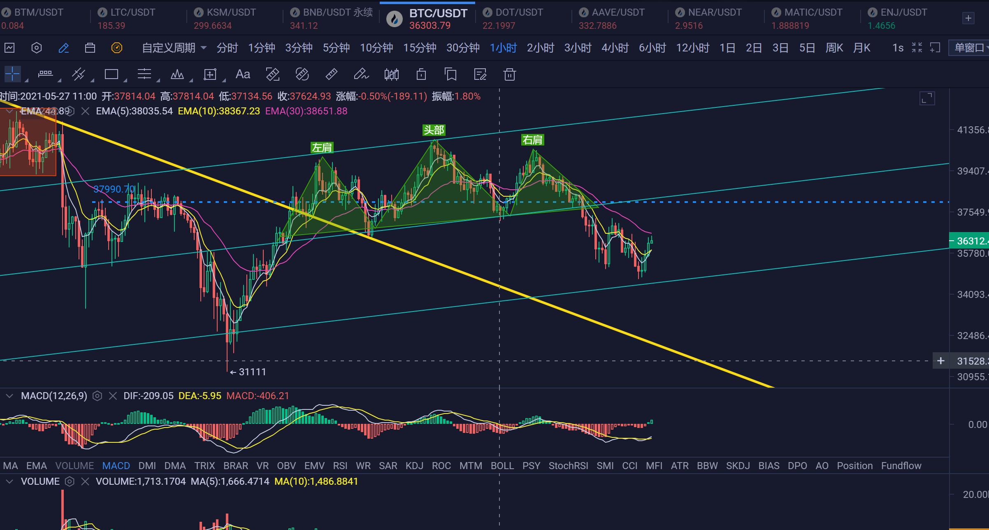The height and width of the screenshot is (530, 989).
Task: Open VOLUME indicator settings gear
Action: coord(70,481)
